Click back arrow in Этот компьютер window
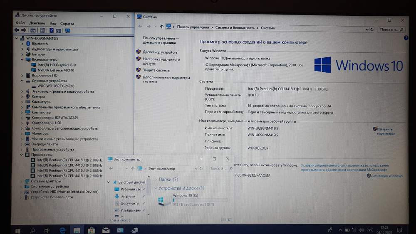Viewport: 416px width, 234px height. click(111, 169)
